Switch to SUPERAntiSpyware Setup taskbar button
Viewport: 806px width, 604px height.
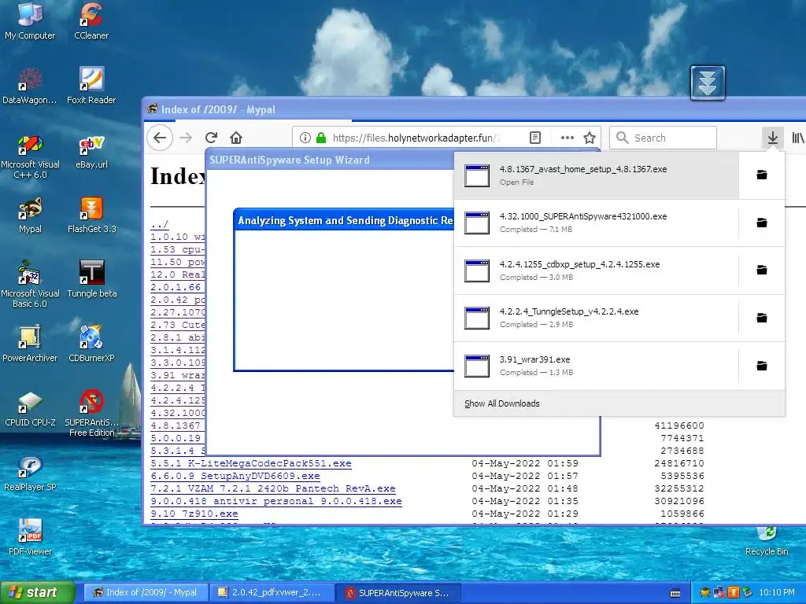click(x=399, y=593)
